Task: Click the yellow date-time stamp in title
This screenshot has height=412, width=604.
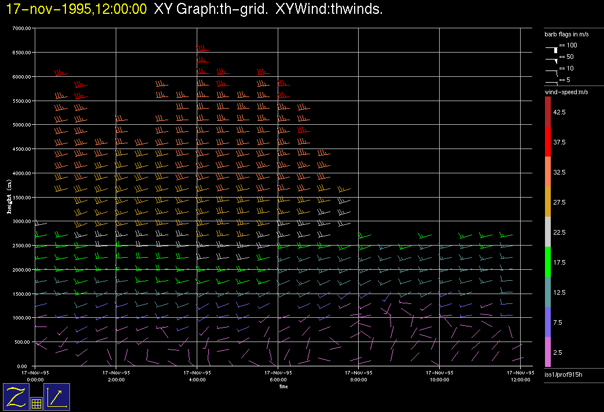Action: (76, 9)
